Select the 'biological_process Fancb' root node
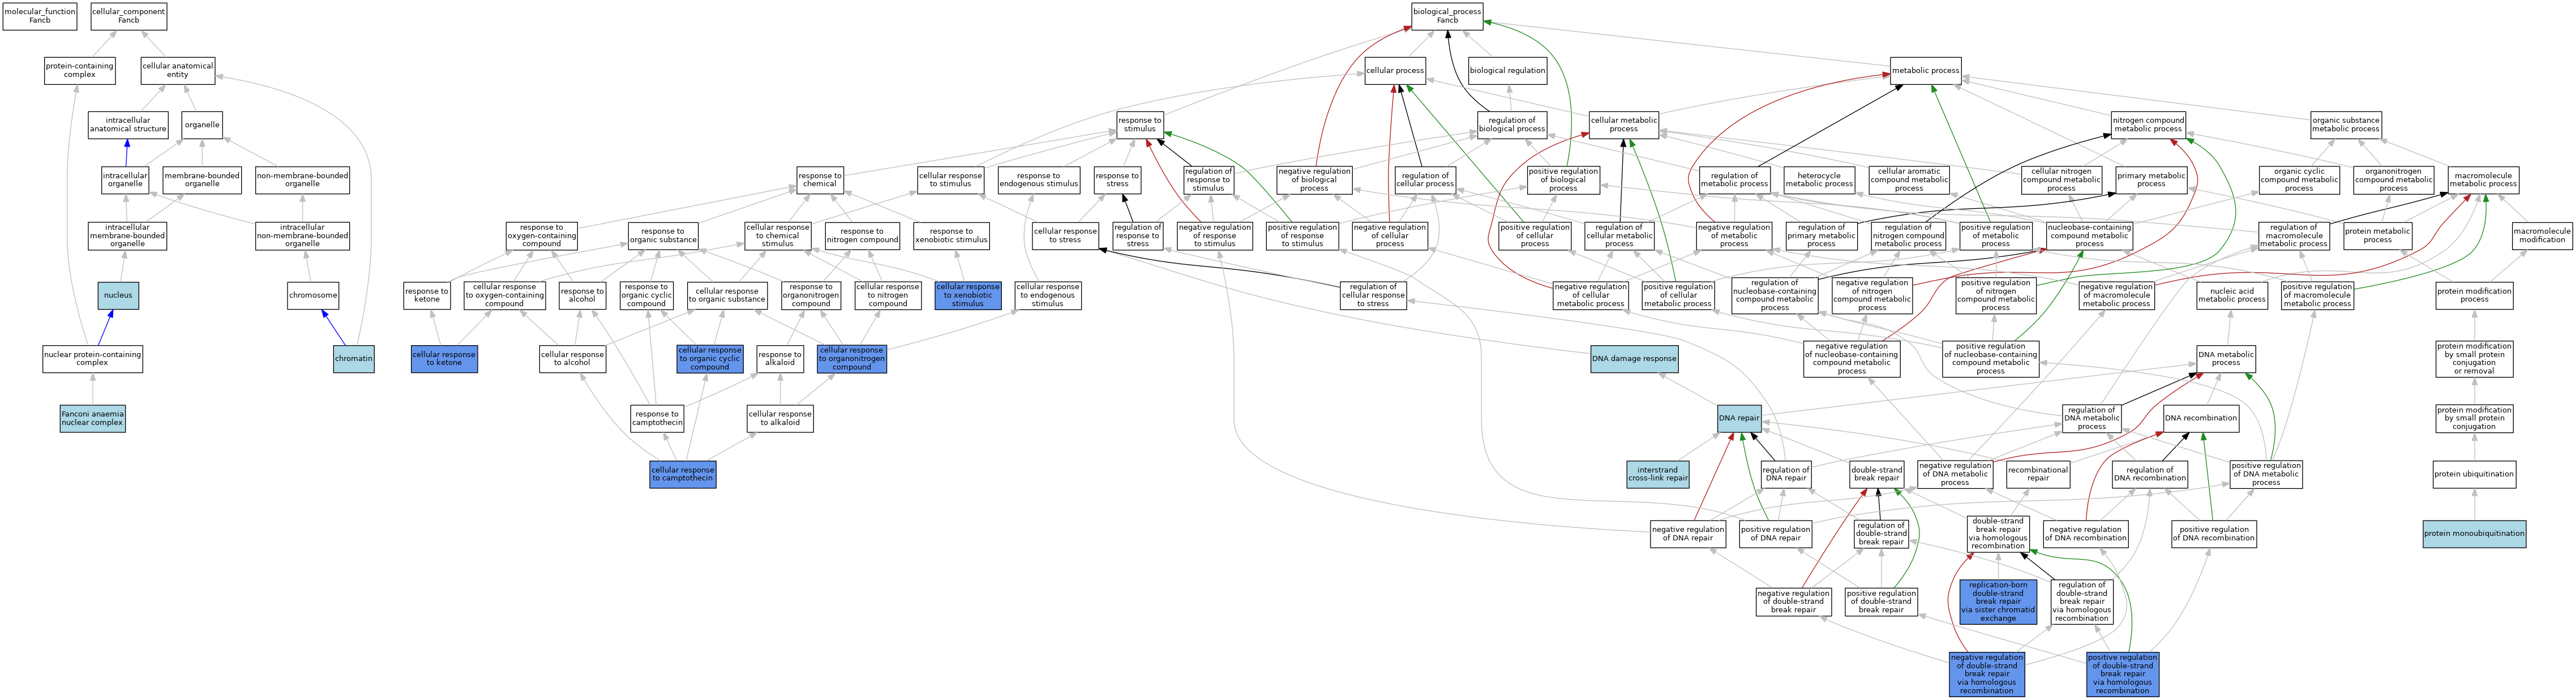The image size is (2576, 700). (1447, 16)
